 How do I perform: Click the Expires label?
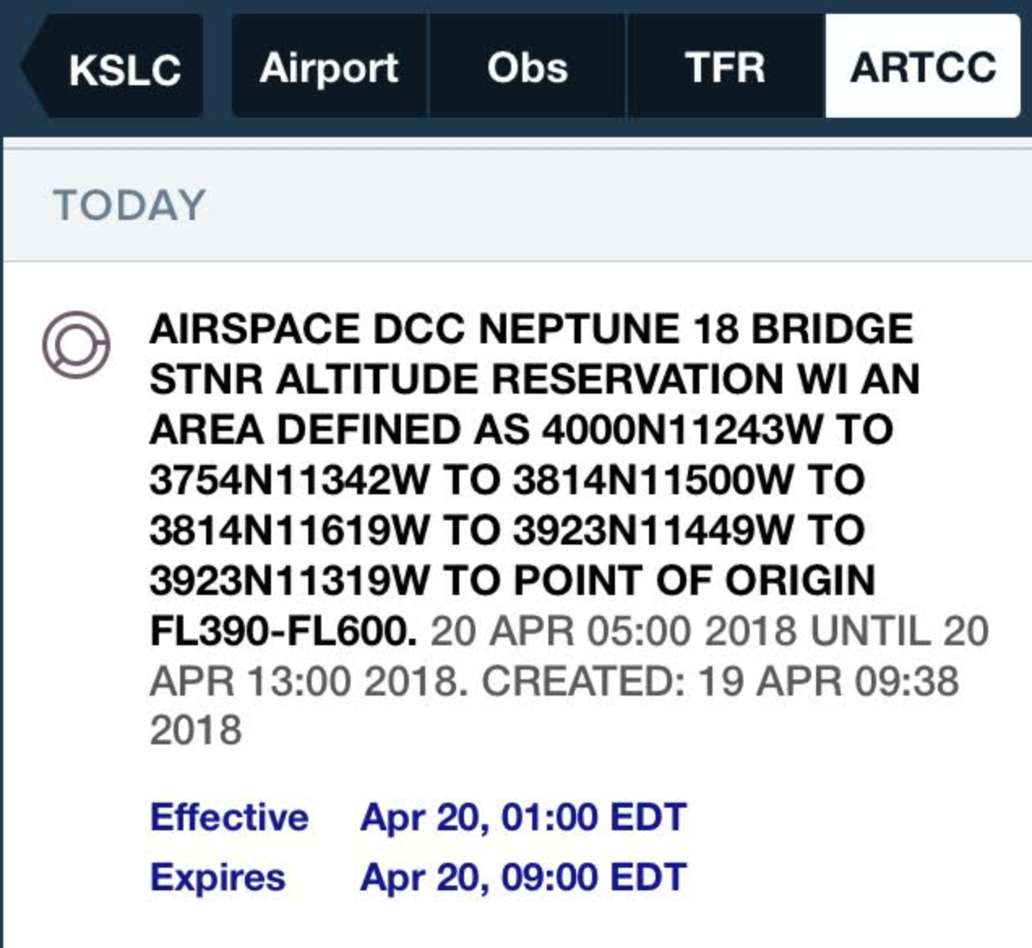click(217, 877)
